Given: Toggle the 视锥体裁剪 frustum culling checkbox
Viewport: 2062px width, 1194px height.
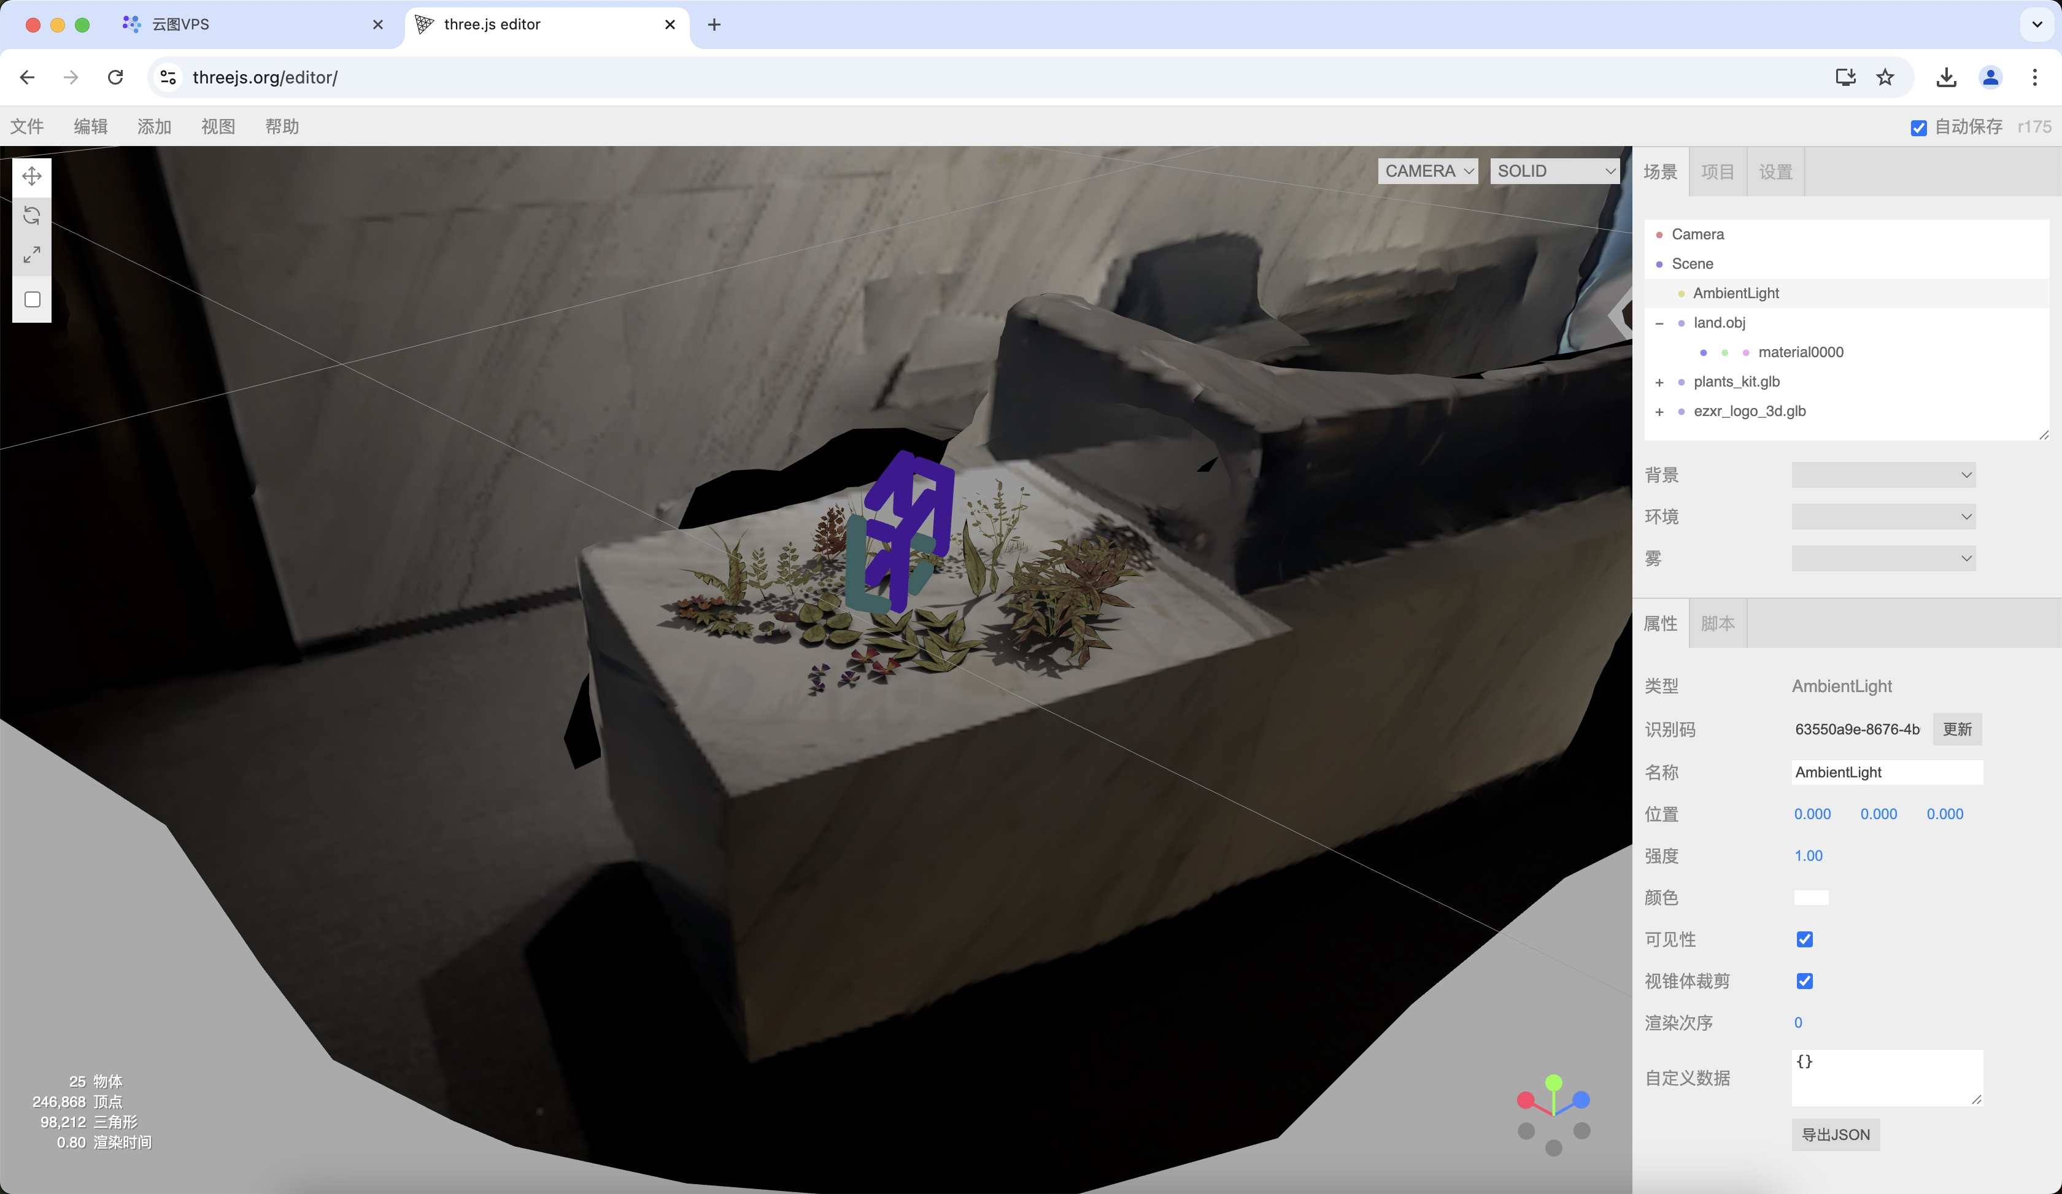Looking at the screenshot, I should pos(1805,980).
